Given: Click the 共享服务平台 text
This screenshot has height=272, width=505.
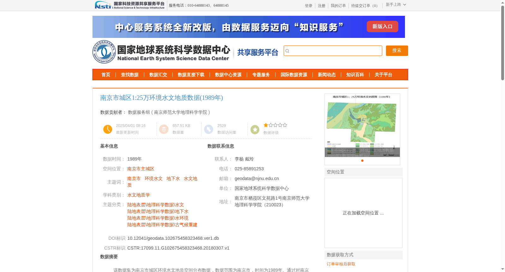Looking at the screenshot, I should coord(258,52).
